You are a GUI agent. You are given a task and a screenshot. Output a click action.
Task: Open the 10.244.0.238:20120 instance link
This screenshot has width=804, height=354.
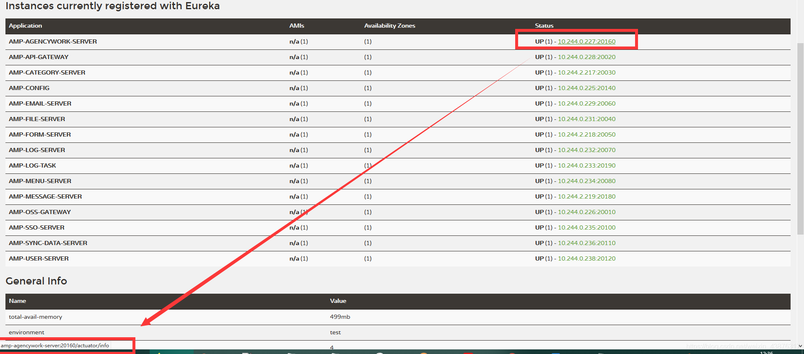pos(586,258)
